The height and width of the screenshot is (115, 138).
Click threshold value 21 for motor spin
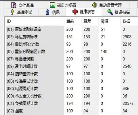point(103,37)
